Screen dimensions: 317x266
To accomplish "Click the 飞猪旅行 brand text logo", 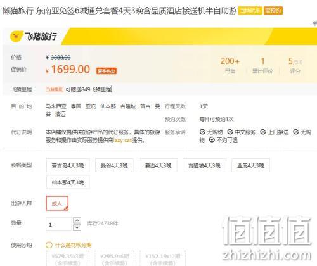I will pyautogui.click(x=41, y=36).
